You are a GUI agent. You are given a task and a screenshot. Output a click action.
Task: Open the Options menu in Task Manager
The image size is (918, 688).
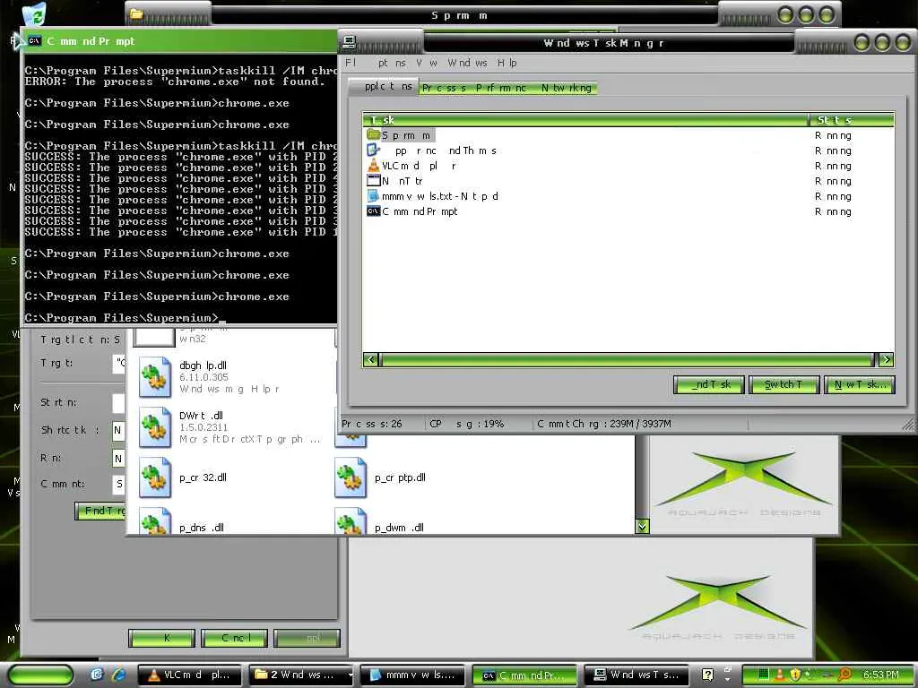(392, 63)
